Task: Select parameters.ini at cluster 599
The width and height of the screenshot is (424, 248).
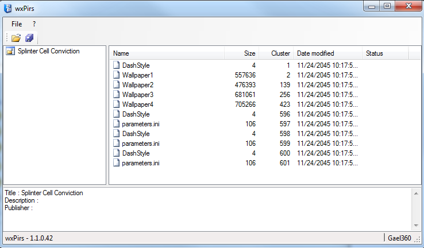Action: pyautogui.click(x=141, y=144)
